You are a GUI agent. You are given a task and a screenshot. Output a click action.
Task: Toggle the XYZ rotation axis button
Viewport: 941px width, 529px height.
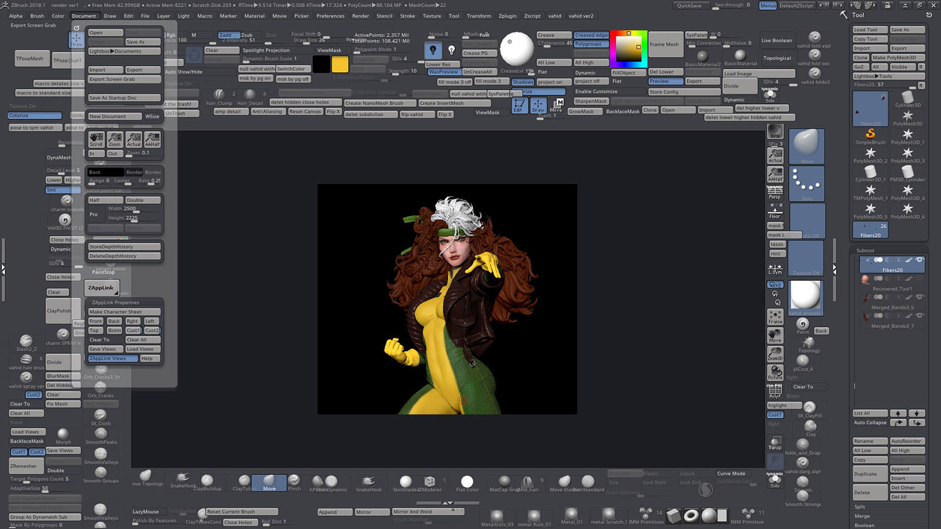(x=775, y=285)
